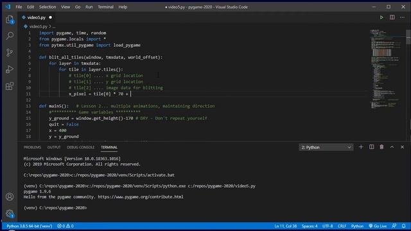Click the VS Code logo icon

pyautogui.click(x=8, y=7)
